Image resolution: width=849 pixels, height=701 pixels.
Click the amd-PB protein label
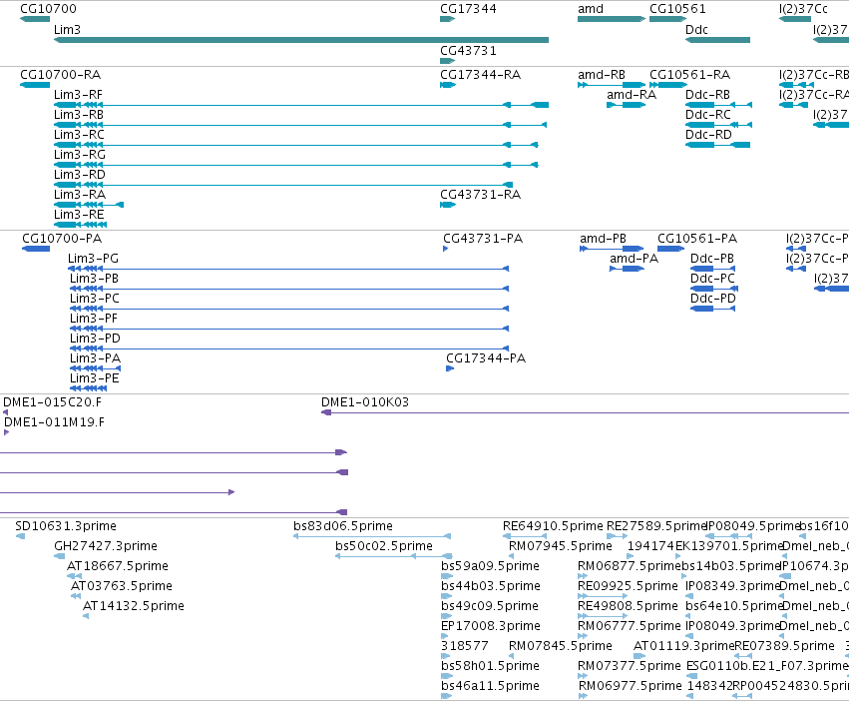point(604,238)
